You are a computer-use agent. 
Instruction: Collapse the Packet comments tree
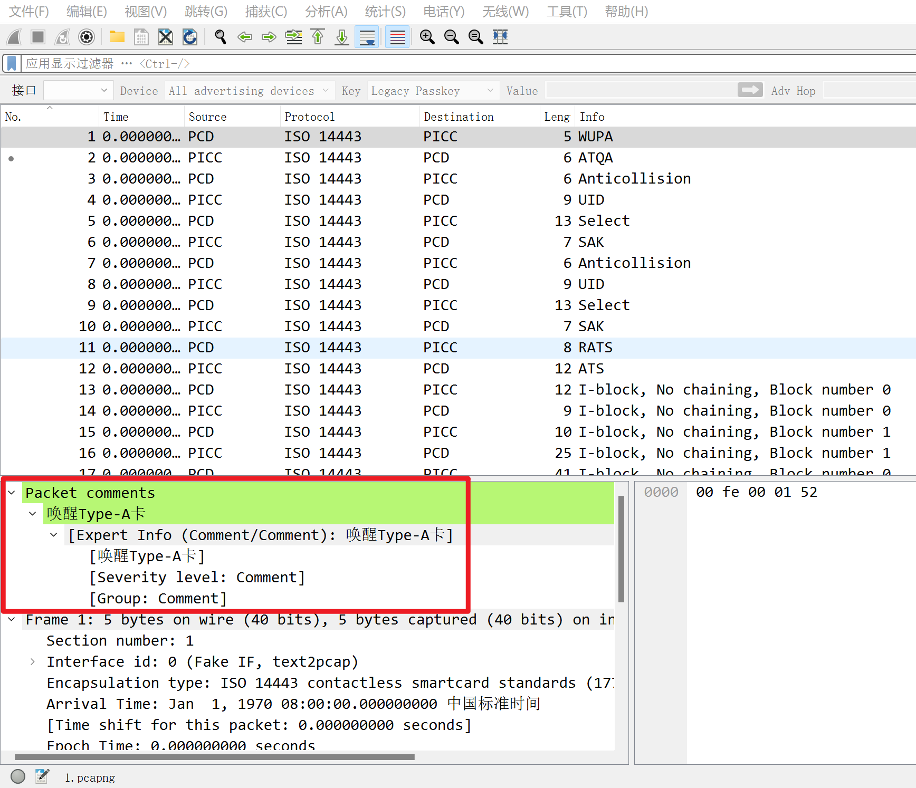tap(12, 493)
